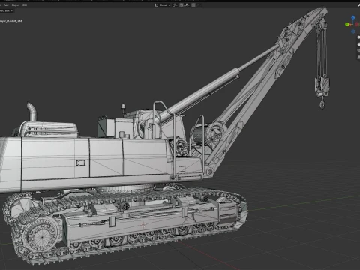This screenshot has width=360, height=270.
Task: Click the green Y axis on navigation gizmo
Action: pyautogui.click(x=347, y=24)
